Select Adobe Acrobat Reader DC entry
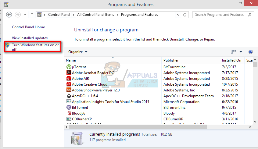The width and height of the screenshot is (258, 149). coord(93,73)
